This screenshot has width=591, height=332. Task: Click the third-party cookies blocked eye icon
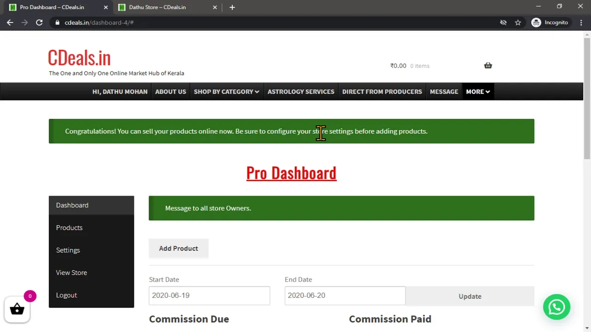503,22
